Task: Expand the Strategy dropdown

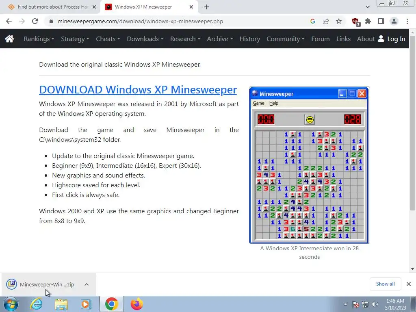Action: click(75, 39)
